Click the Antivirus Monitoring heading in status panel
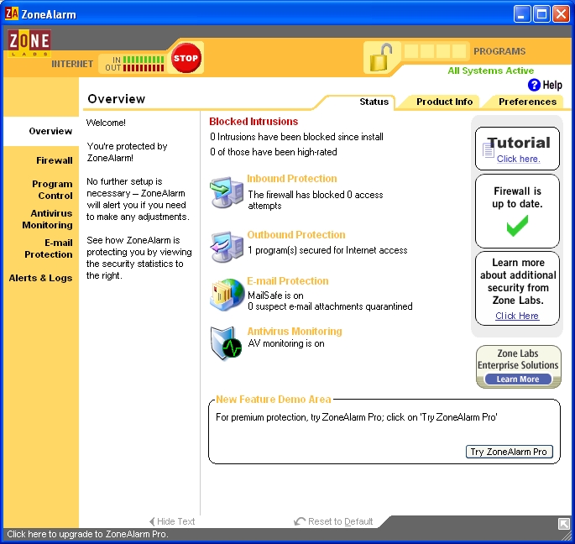Screen dimensions: 575x544 [x=295, y=332]
